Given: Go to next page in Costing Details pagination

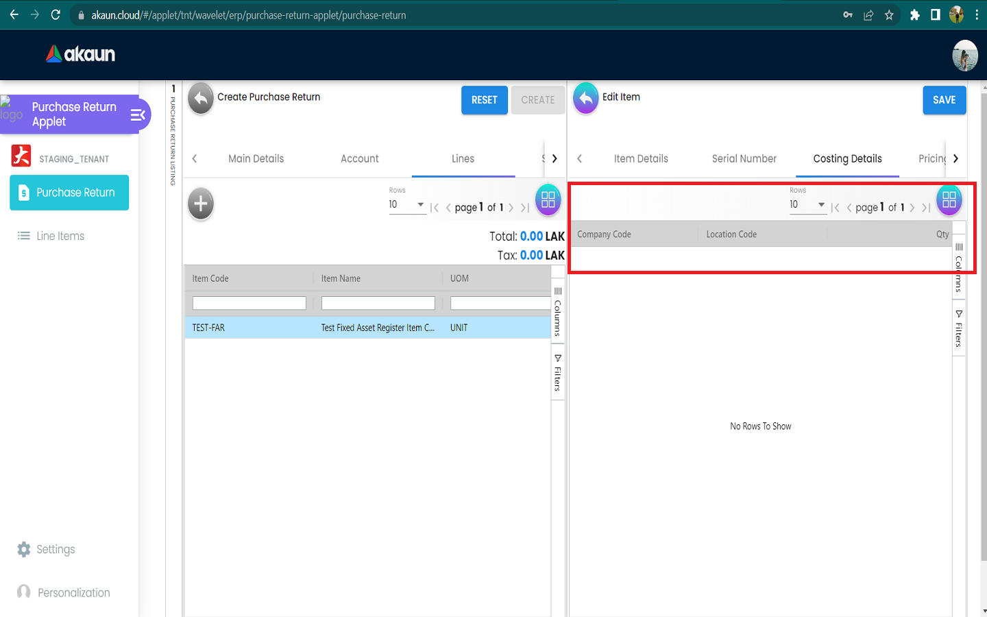Looking at the screenshot, I should click(x=912, y=208).
